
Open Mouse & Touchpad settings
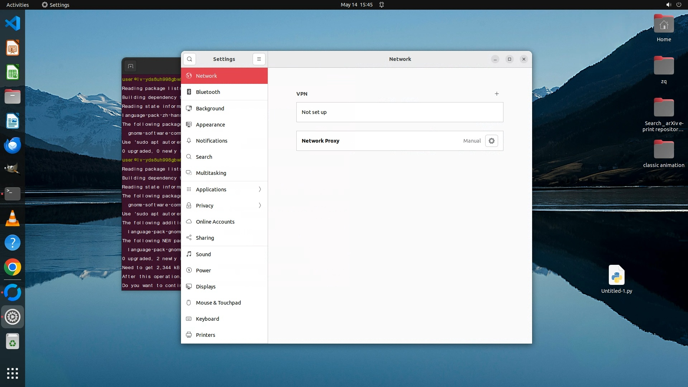218,303
